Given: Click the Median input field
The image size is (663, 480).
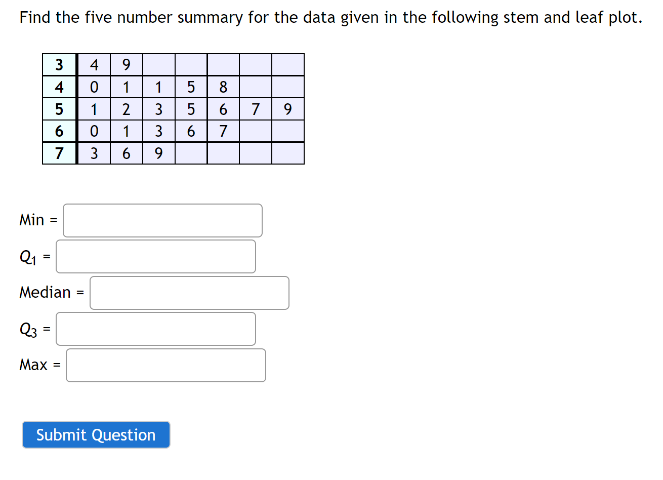Looking at the screenshot, I should tap(189, 293).
